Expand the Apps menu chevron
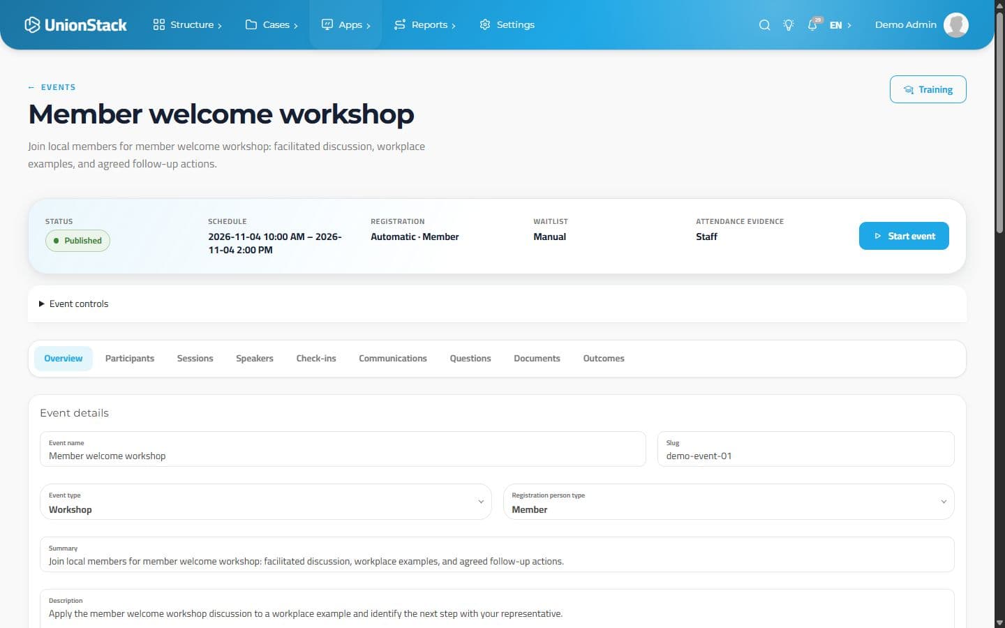The height and width of the screenshot is (628, 1005). tap(368, 25)
